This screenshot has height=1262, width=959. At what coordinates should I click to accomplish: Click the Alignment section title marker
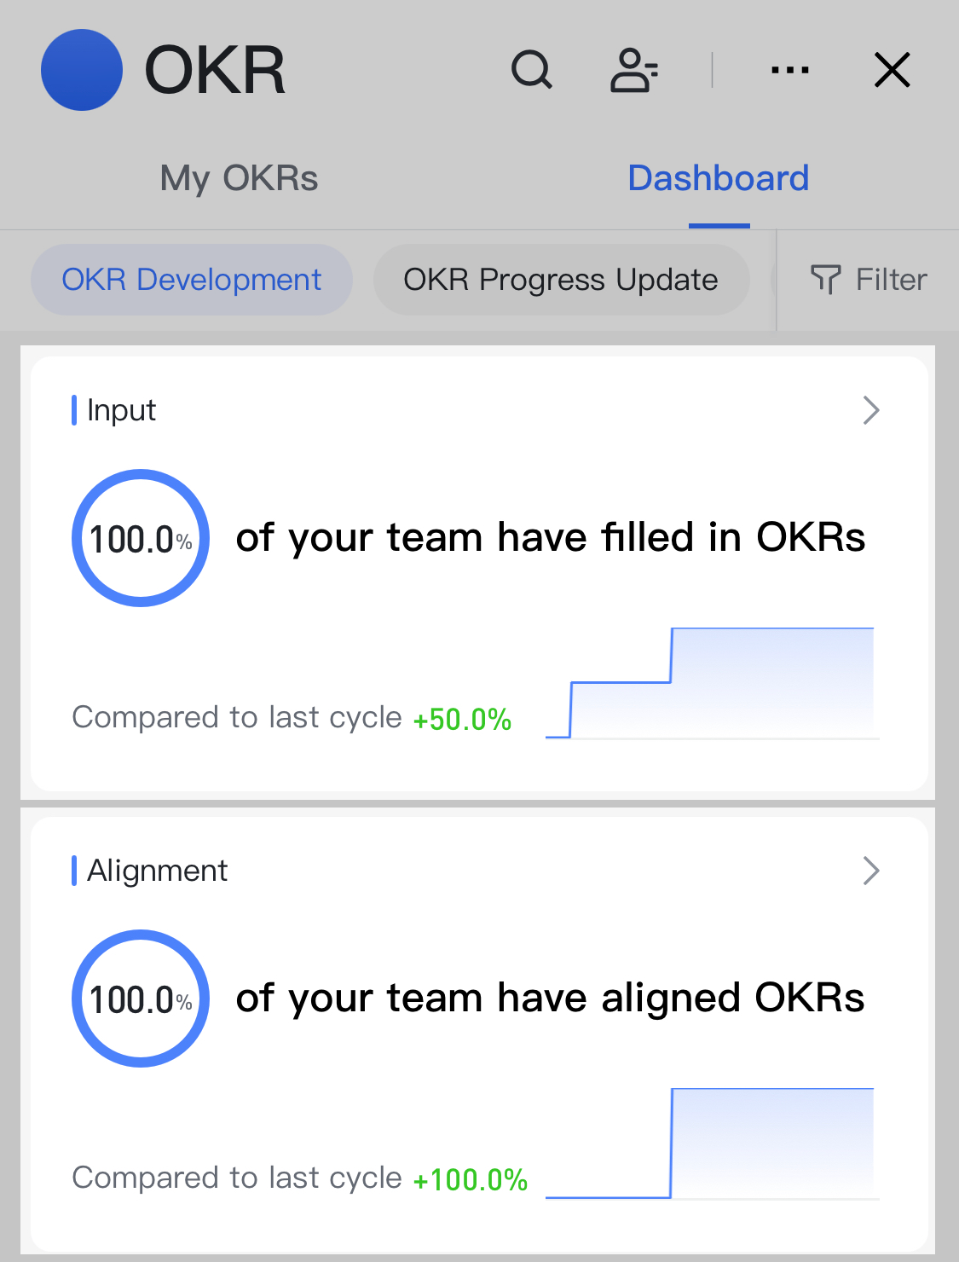pos(76,871)
